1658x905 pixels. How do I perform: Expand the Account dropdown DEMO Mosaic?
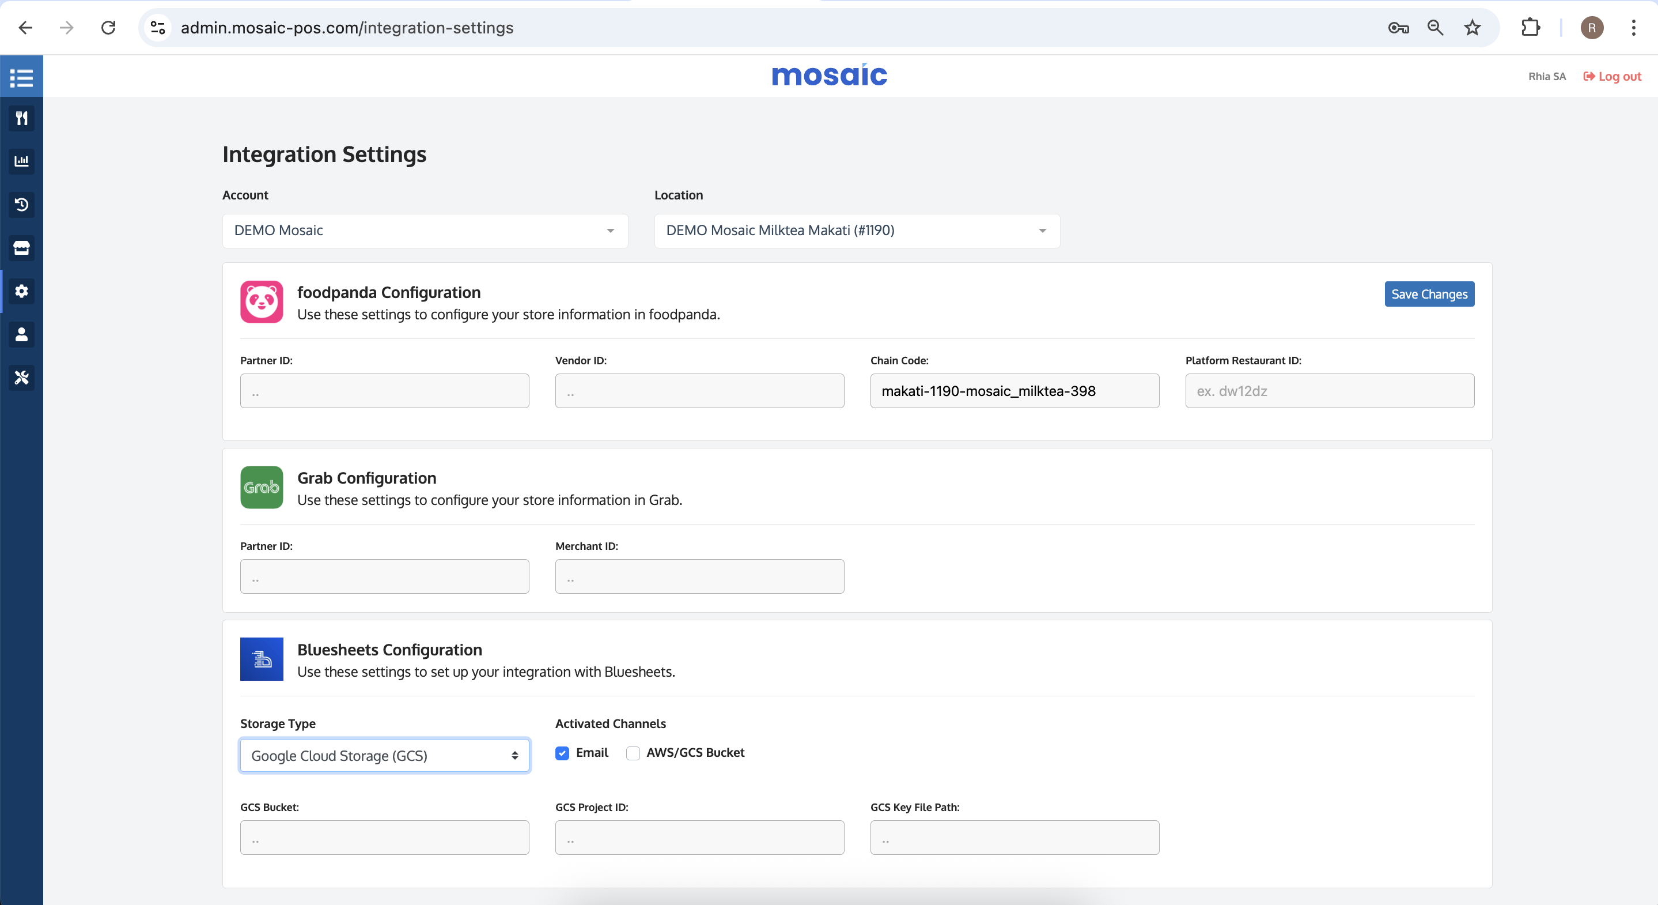tap(425, 231)
